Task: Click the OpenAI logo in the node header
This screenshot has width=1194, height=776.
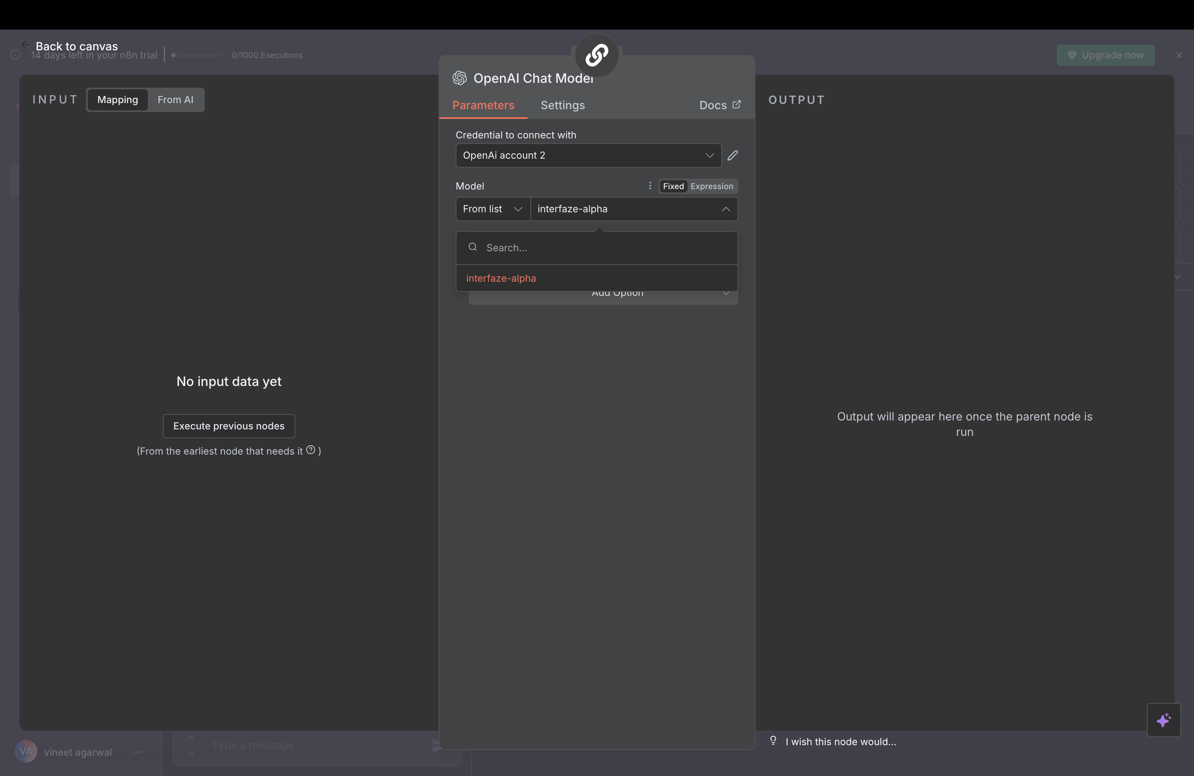Action: point(459,78)
